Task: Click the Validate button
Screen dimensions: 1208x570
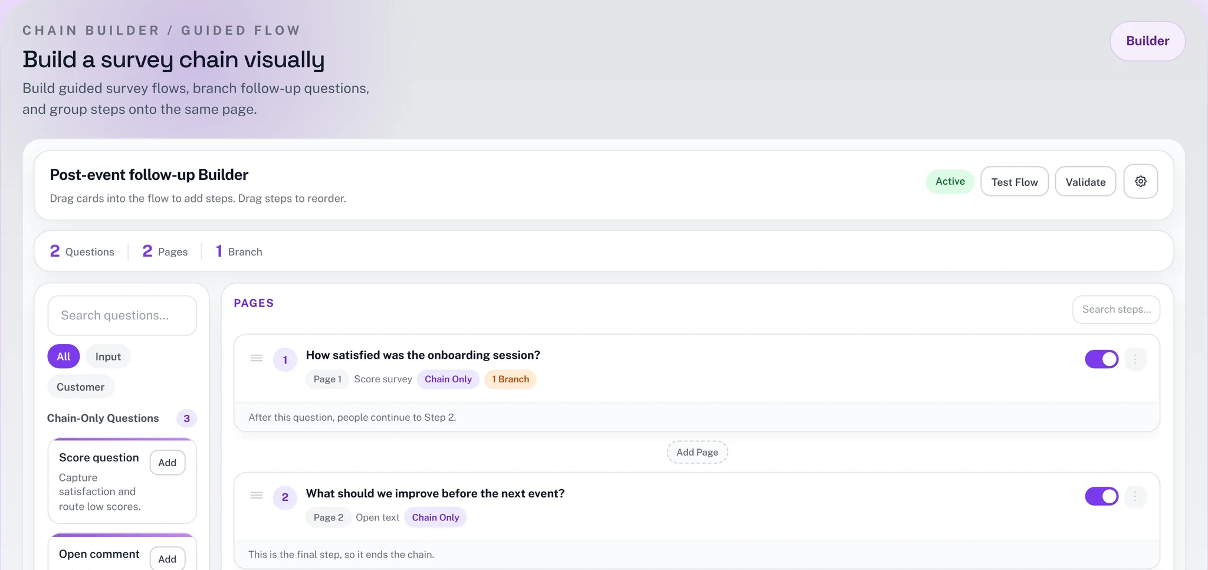Action: click(1085, 181)
